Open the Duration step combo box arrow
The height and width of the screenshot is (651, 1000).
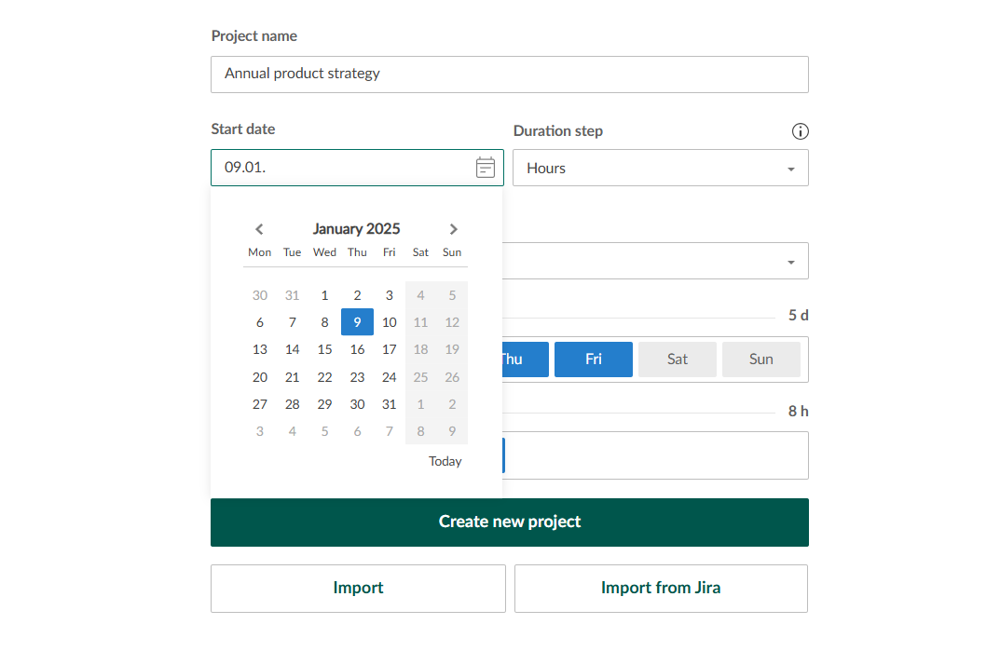pos(792,168)
